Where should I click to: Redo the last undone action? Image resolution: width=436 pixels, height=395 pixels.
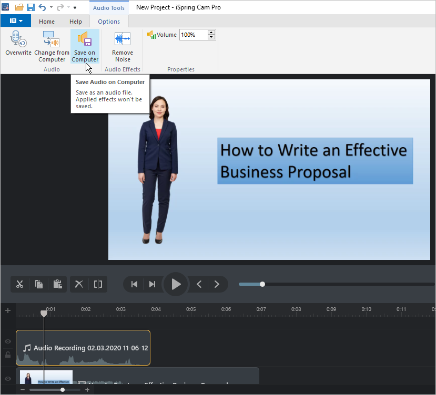(x=60, y=7)
